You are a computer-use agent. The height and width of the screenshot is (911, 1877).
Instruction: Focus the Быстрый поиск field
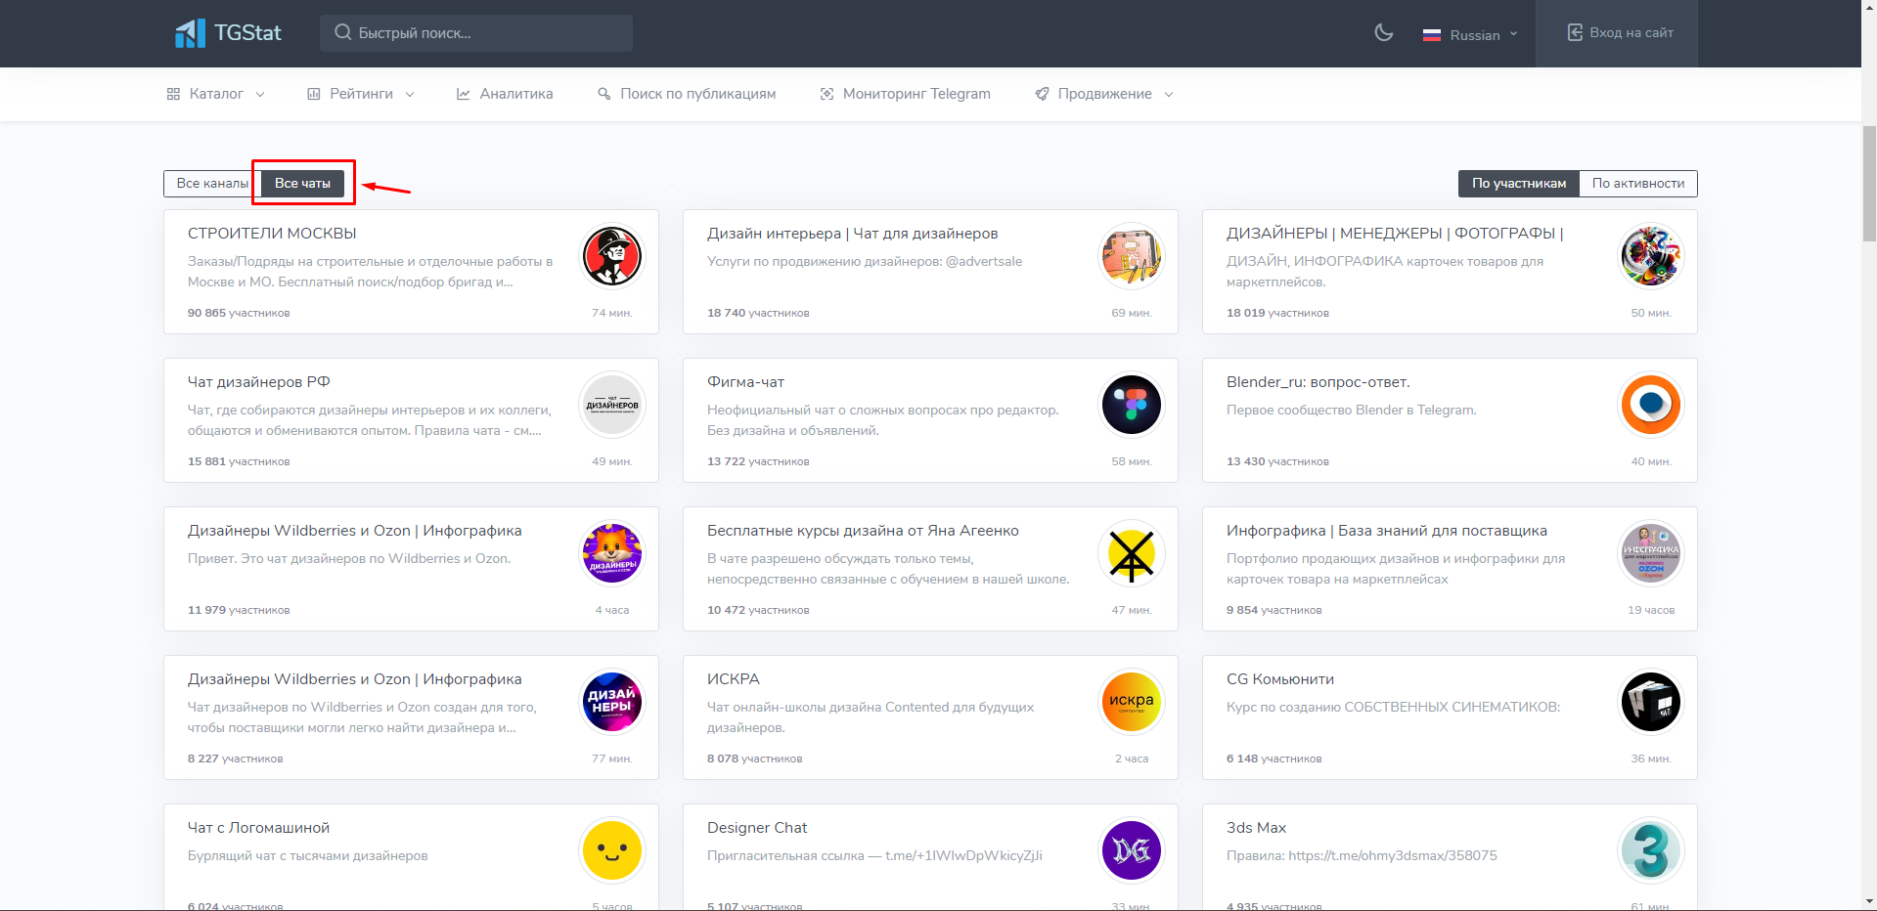(476, 33)
